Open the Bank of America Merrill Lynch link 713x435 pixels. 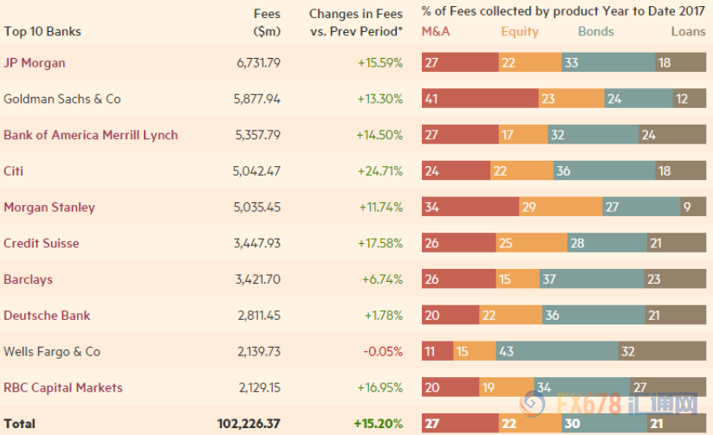pyautogui.click(x=90, y=135)
